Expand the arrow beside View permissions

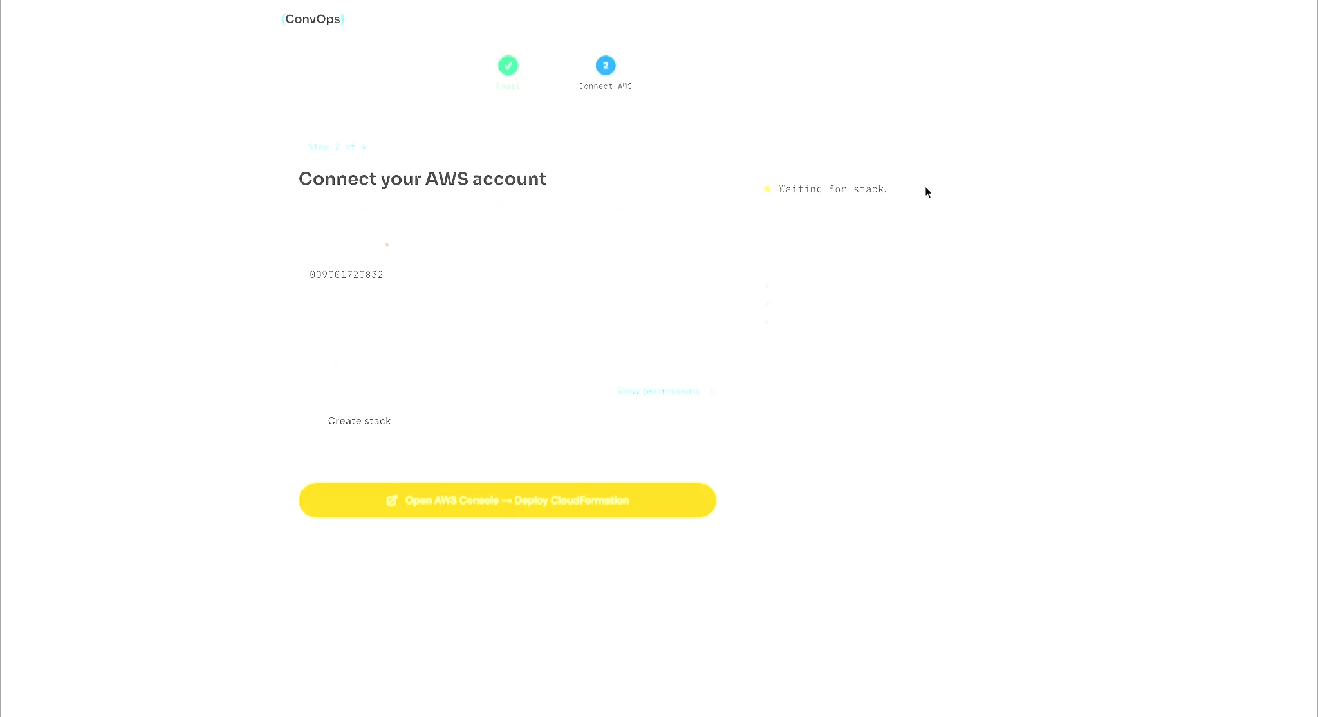tap(712, 391)
